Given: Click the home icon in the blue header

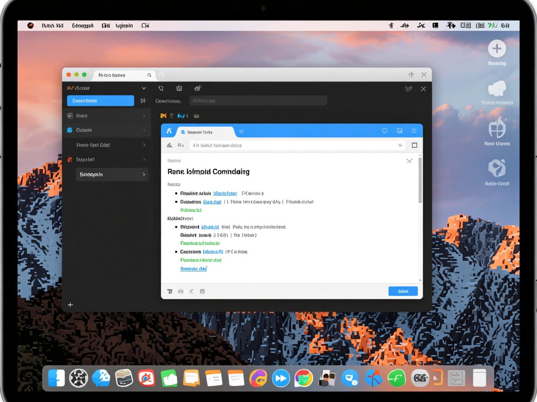Looking at the screenshot, I should coord(169,131).
